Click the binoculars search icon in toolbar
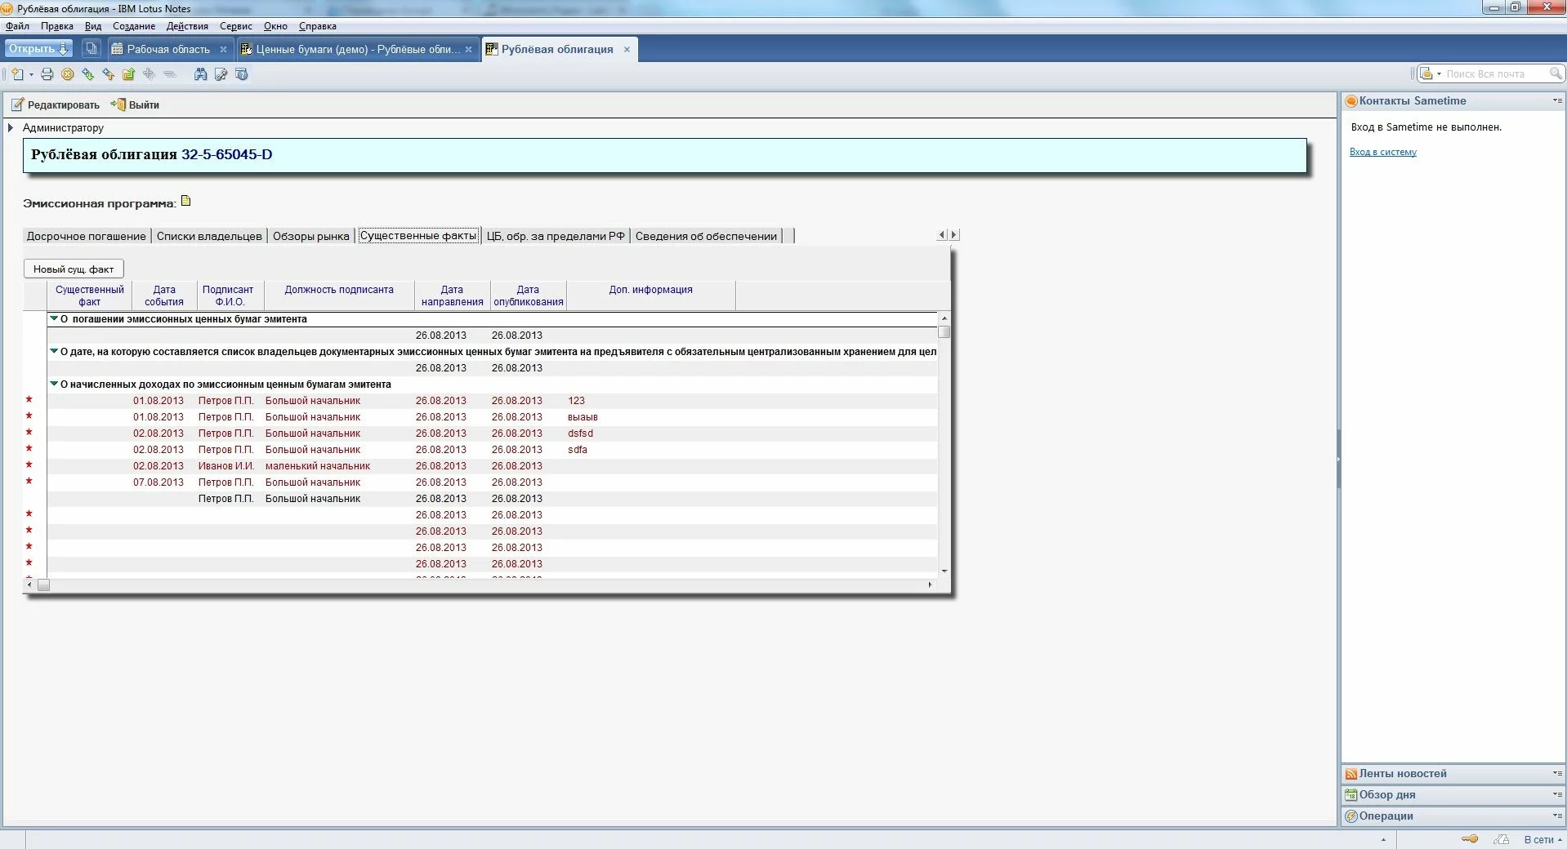Screen dimensions: 1567x849 tap(200, 74)
